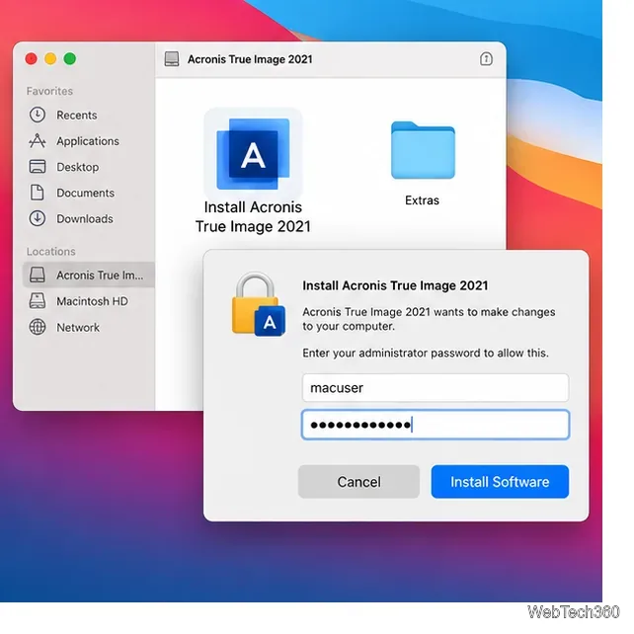Click the Acronis True Image 2021 window title
The image size is (634, 634).
(x=250, y=59)
